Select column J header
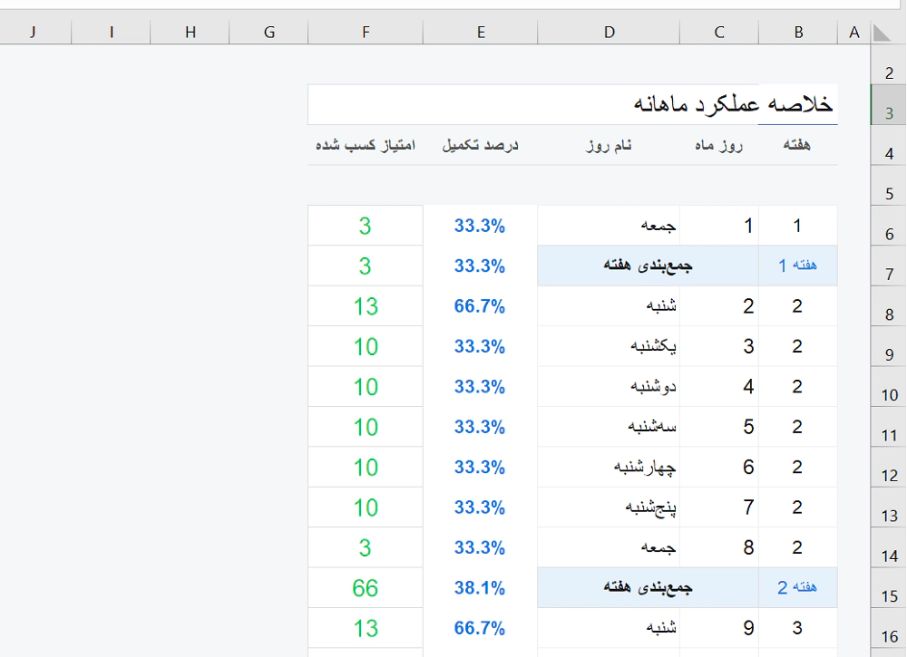907x657 pixels. tap(33, 33)
